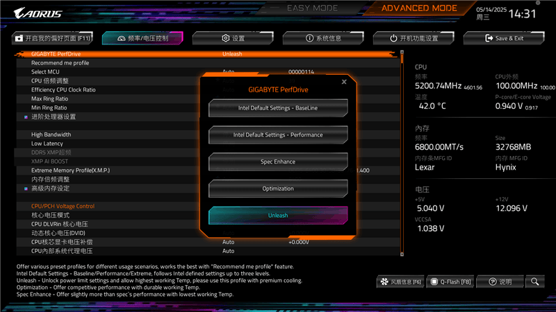
Task: Click the +12V reading 12.096 V
Action: [512, 209]
